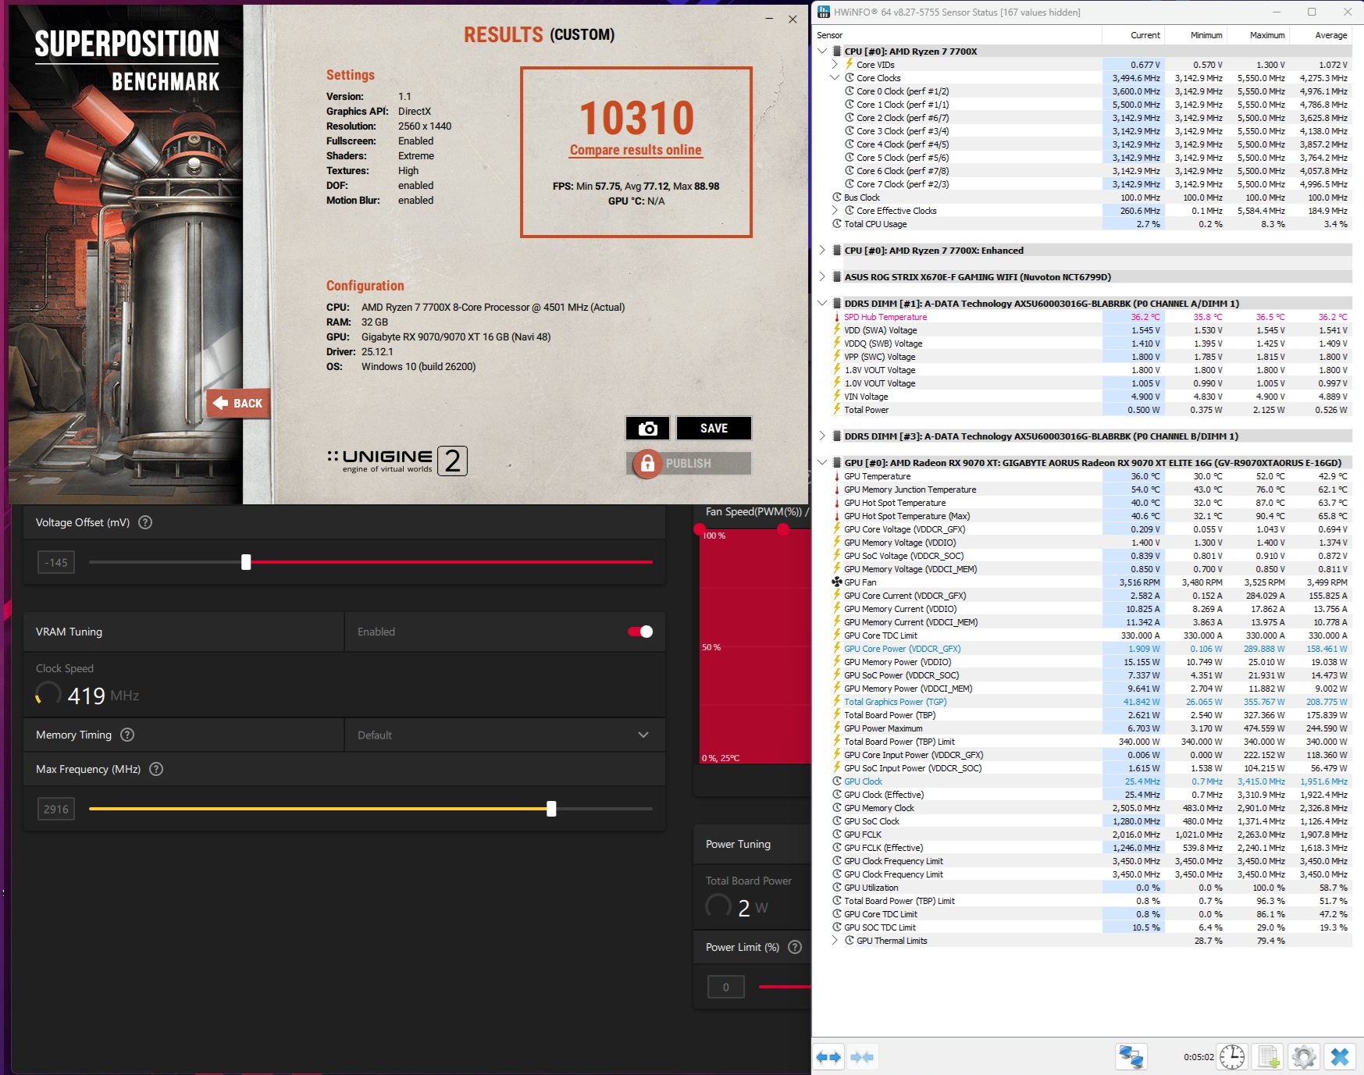Collapse the DDR5 DIMM [#1] sensor group

tap(822, 304)
